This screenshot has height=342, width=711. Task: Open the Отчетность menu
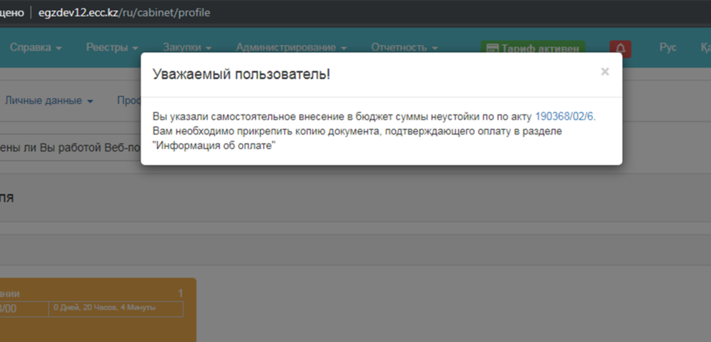(404, 47)
